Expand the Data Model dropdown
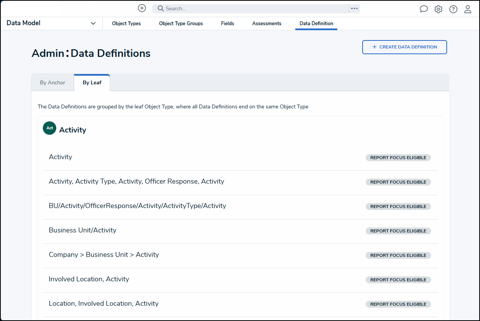Image resolution: width=480 pixels, height=321 pixels. coord(93,23)
